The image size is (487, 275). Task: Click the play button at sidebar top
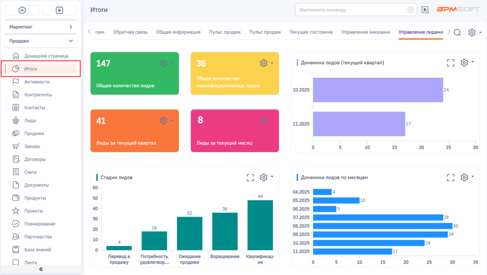59,10
